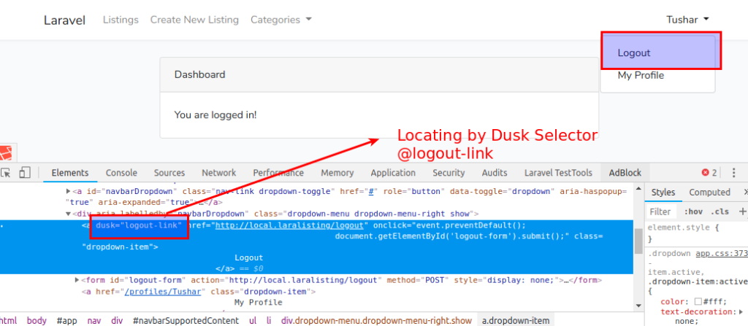Open the Memory tab

(337, 173)
